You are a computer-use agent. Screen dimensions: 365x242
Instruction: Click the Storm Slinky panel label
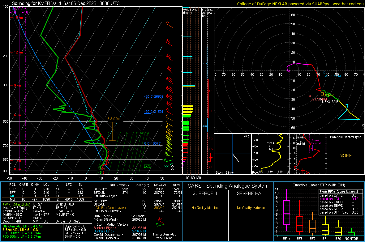(x=224, y=172)
